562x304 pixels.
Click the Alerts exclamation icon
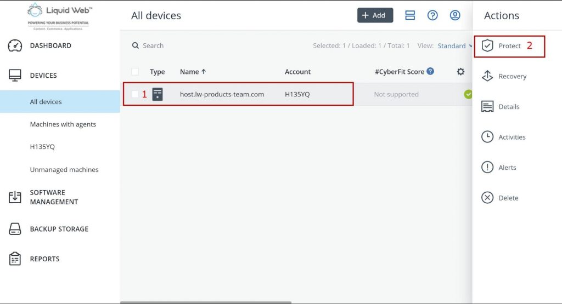pos(487,168)
